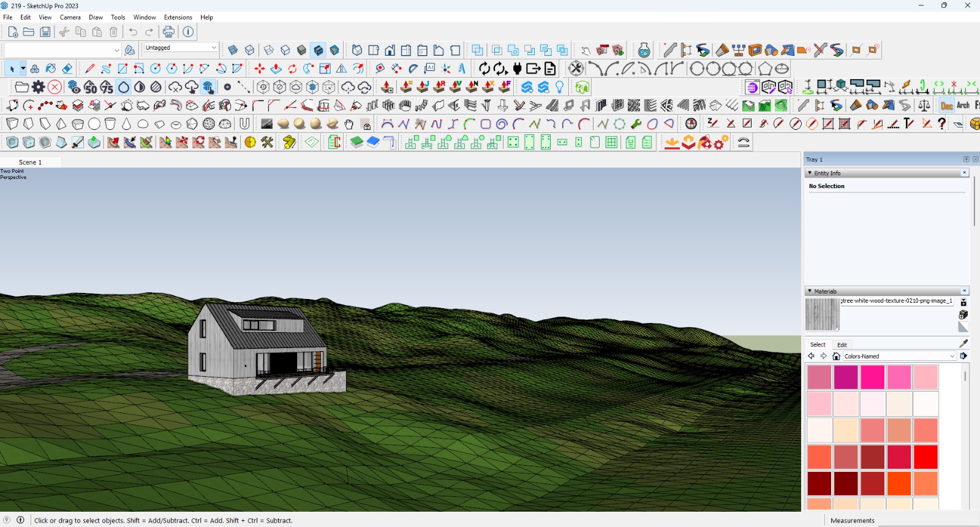Image resolution: width=980 pixels, height=527 pixels.
Task: Collapse the Entity Info panel
Action: (x=810, y=173)
